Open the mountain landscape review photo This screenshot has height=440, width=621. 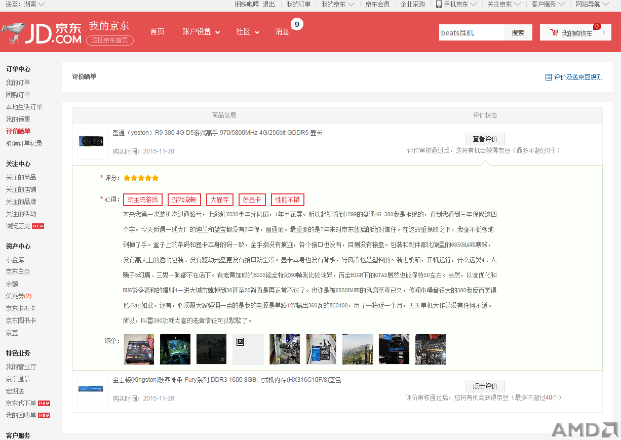[x=358, y=349]
